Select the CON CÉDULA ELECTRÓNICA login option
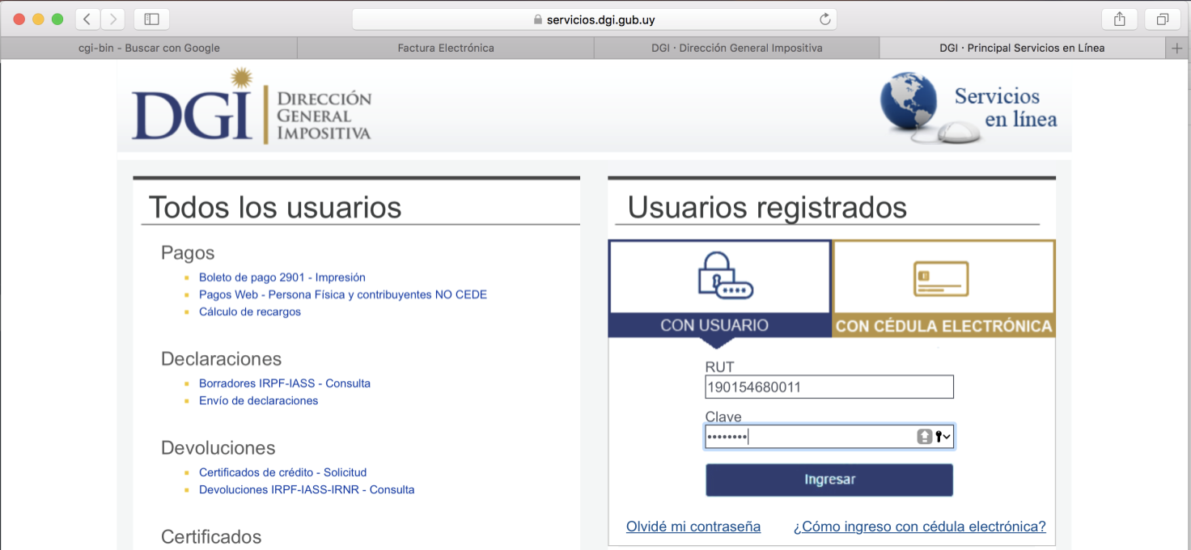Screen dimensions: 1191x550 (943, 288)
